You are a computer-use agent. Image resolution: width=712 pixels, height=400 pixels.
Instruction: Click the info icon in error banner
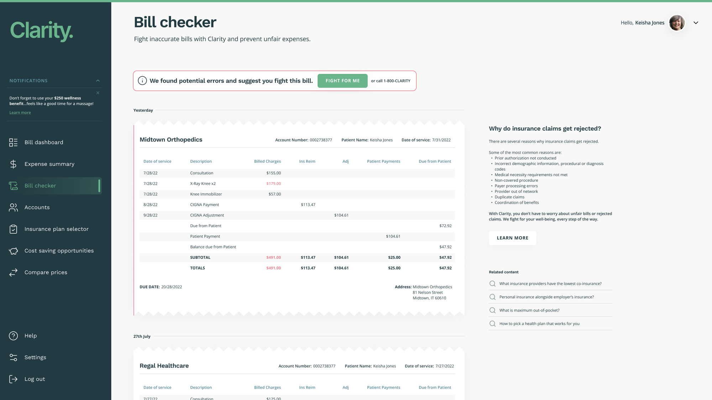pyautogui.click(x=142, y=81)
